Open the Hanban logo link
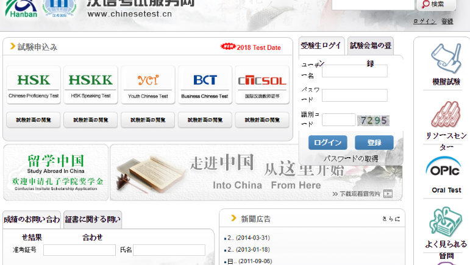Viewport: 470px width, 265px height. (21, 9)
